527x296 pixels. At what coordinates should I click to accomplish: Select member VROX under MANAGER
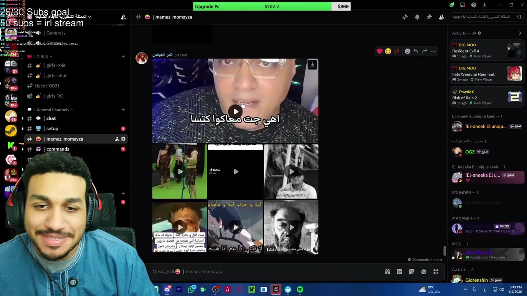[x=487, y=228]
